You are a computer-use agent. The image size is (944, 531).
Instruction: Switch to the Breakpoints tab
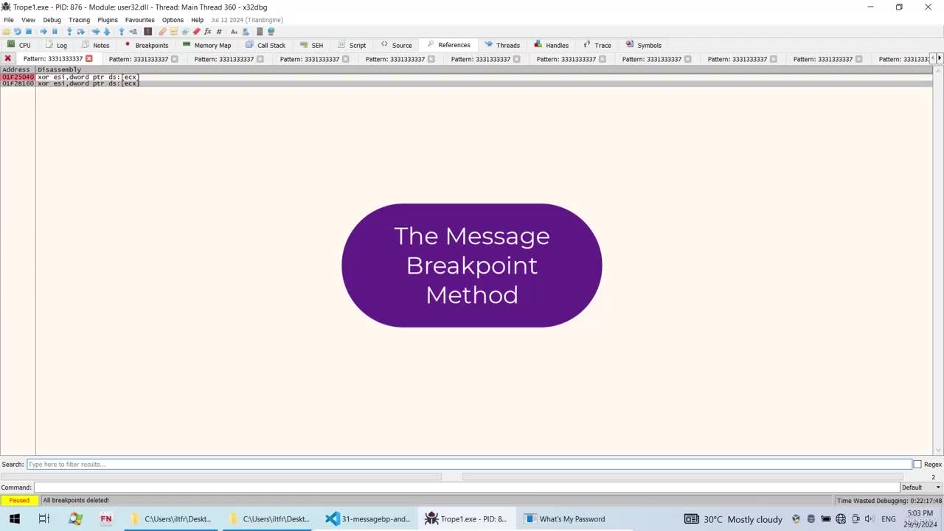[146, 45]
